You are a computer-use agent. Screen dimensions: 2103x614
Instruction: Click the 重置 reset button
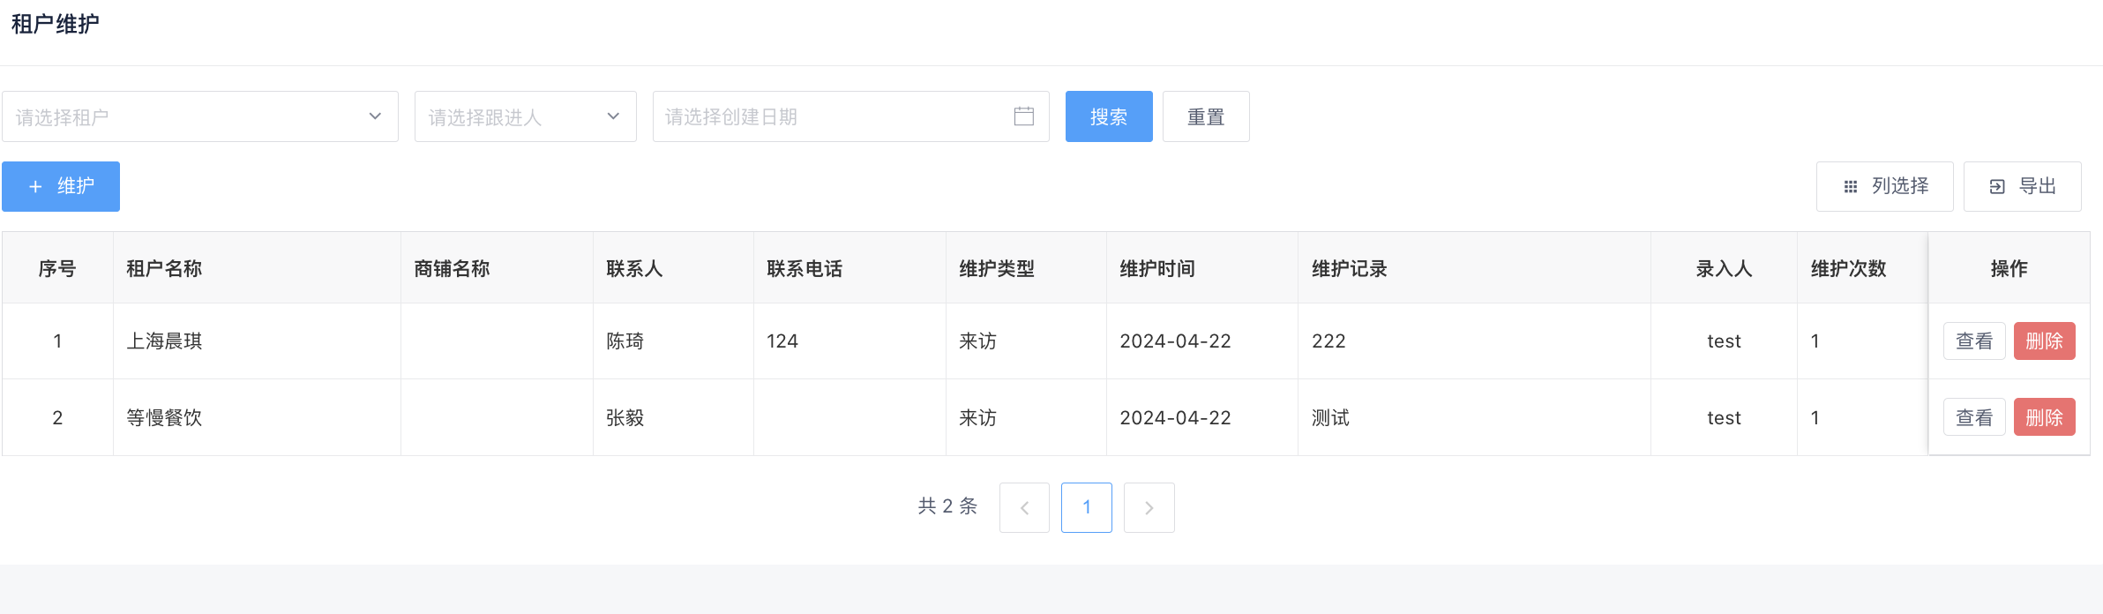point(1205,116)
